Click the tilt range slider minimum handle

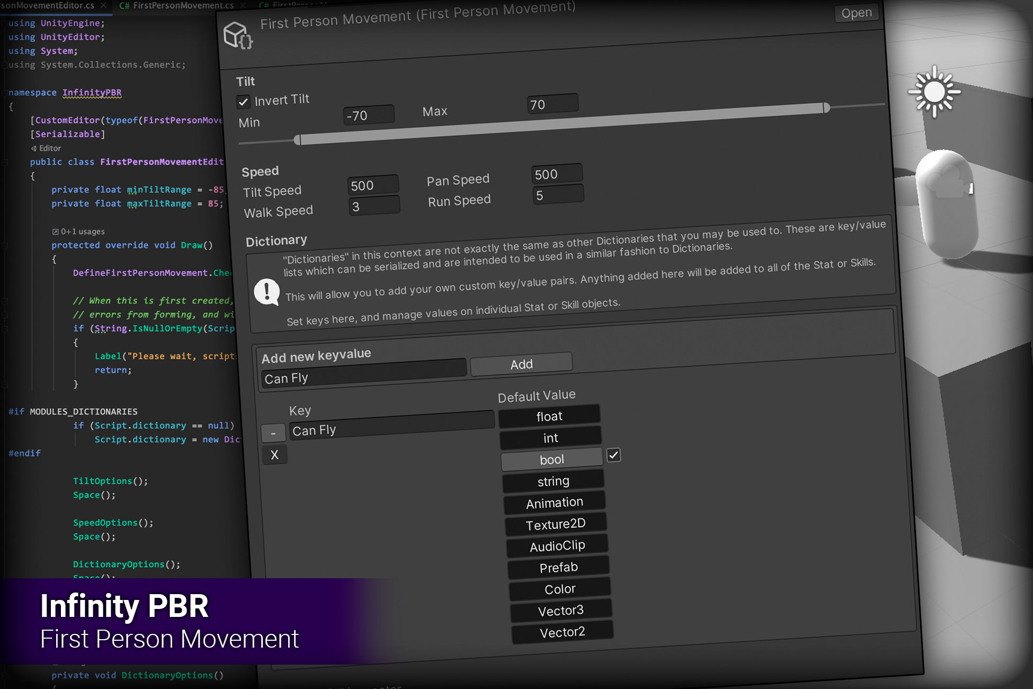[x=297, y=140]
